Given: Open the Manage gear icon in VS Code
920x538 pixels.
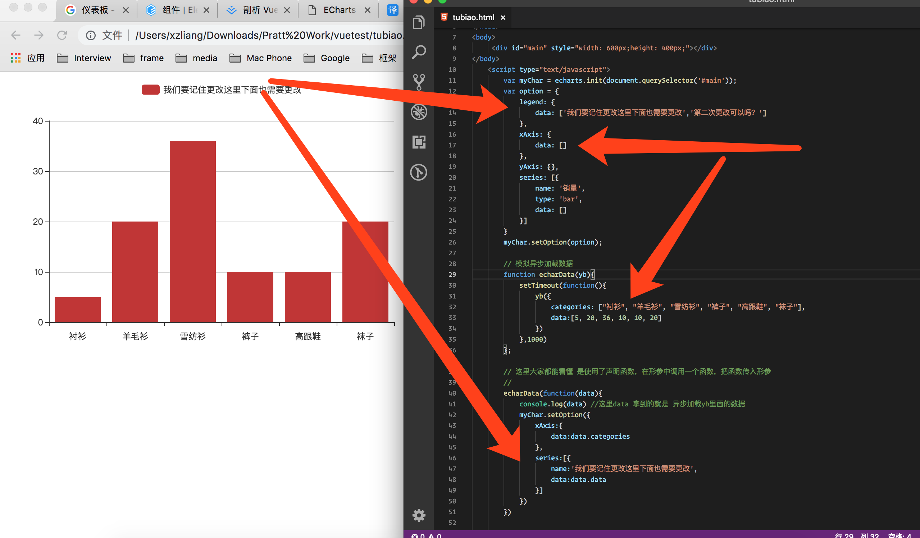Looking at the screenshot, I should [x=418, y=515].
